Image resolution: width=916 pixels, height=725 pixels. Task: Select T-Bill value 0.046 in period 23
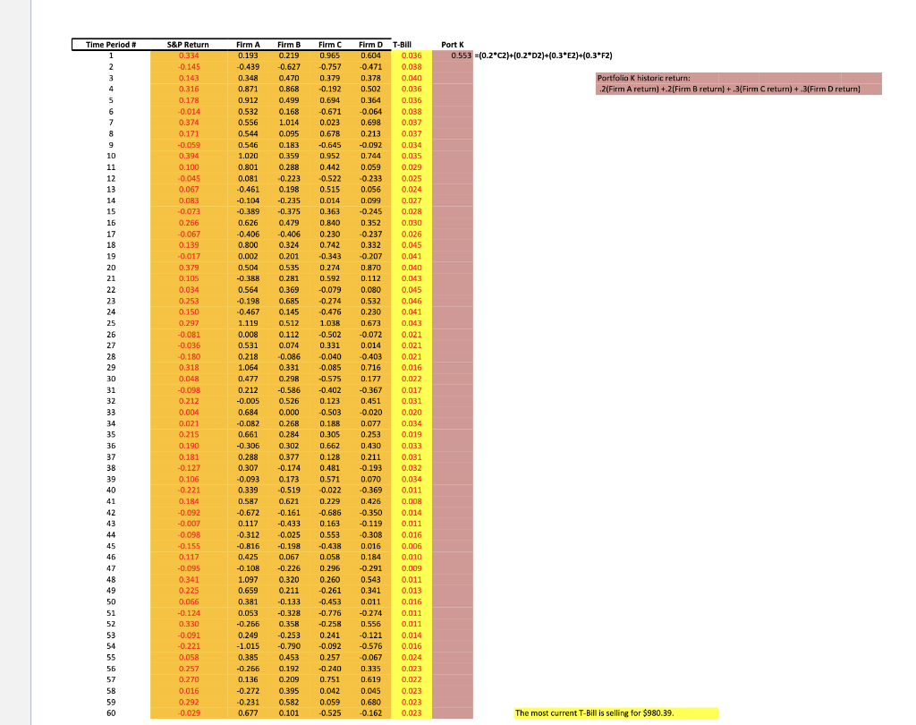(411, 301)
